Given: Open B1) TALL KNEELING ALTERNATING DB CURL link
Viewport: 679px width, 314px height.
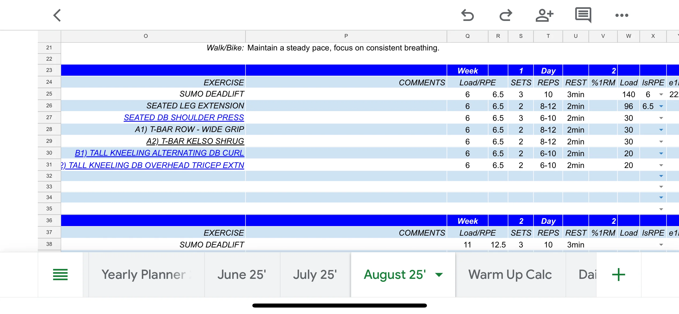Looking at the screenshot, I should (160, 153).
